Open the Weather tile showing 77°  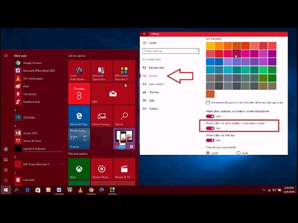coord(79,139)
